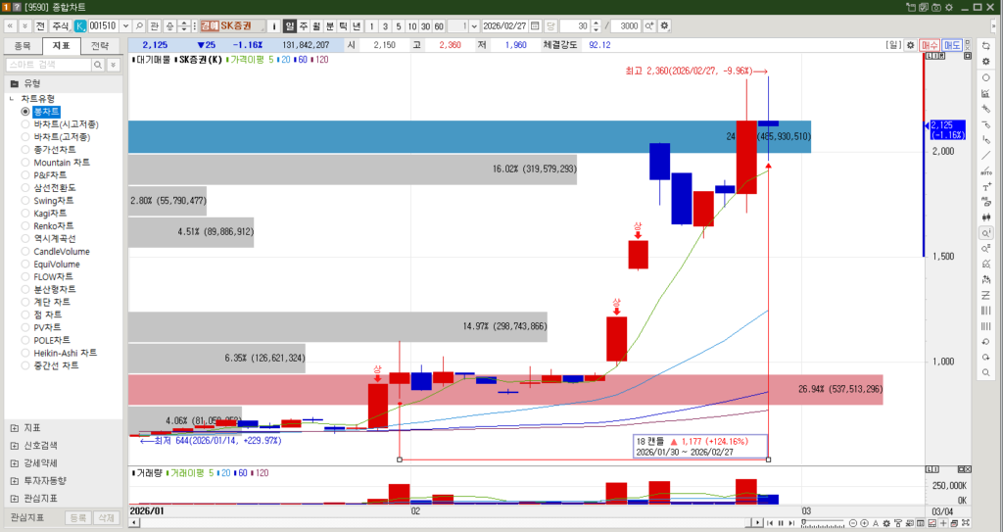Screen dimensions: 1003x532
Task: Click the zoom magnifier beside the 3000 field
Action: coord(649,25)
